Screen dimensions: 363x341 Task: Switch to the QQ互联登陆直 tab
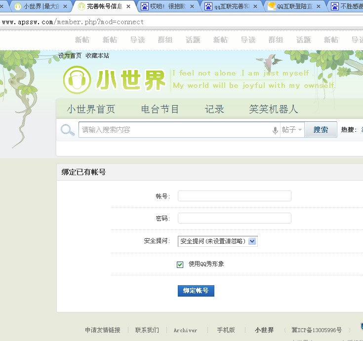click(294, 6)
